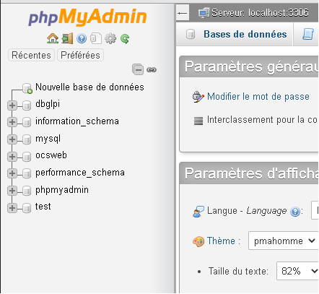Open the Taille du texte 82% dropdown
The image size is (319, 294).
297,271
